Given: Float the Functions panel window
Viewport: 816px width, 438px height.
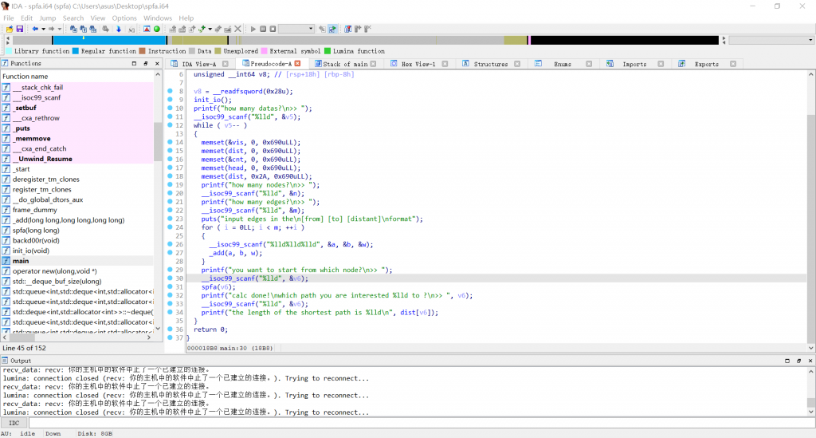Looking at the screenshot, I should (146, 64).
